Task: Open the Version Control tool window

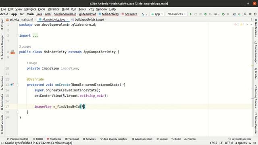Action: click(x=17, y=139)
